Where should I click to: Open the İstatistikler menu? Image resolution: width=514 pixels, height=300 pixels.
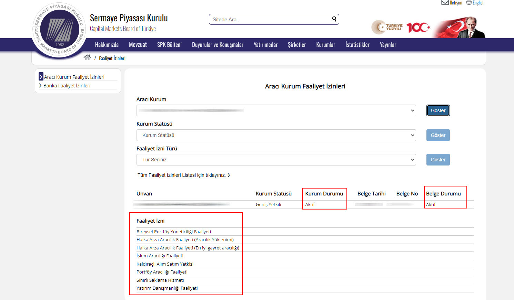pyautogui.click(x=357, y=45)
